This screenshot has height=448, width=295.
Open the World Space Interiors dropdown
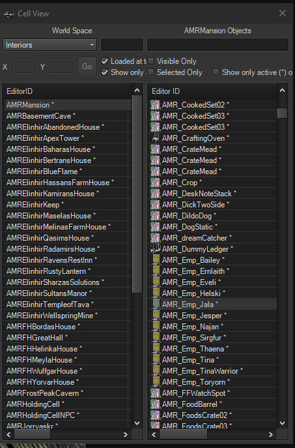click(x=49, y=45)
